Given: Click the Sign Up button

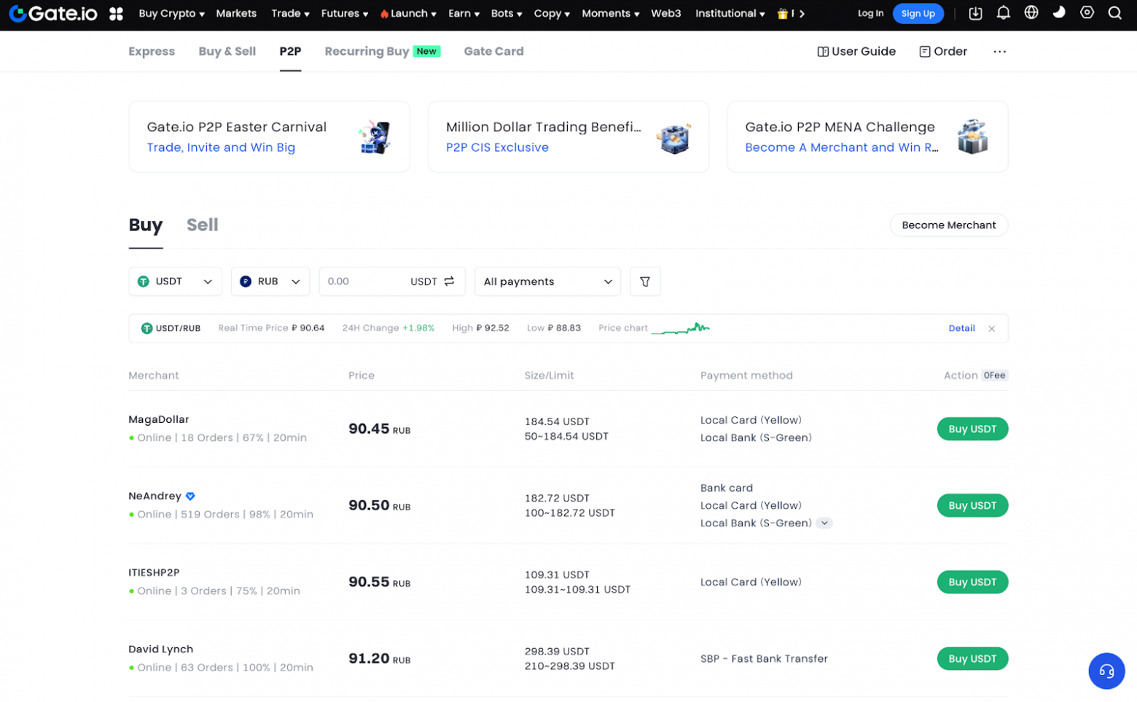Looking at the screenshot, I should 918,13.
